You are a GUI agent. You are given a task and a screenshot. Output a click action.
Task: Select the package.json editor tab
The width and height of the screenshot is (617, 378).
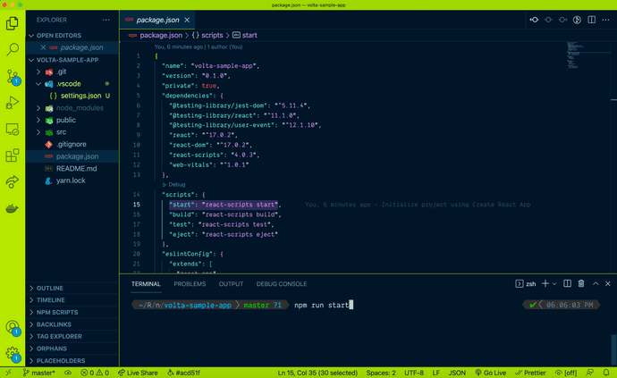tap(157, 20)
